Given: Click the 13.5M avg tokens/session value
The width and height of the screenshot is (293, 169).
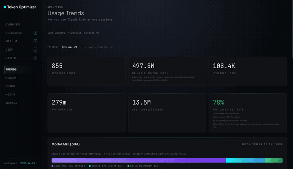Looking at the screenshot, I should click(x=142, y=103).
